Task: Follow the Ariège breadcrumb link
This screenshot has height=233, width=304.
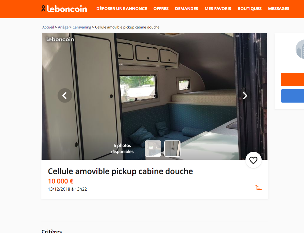Action: 63,27
